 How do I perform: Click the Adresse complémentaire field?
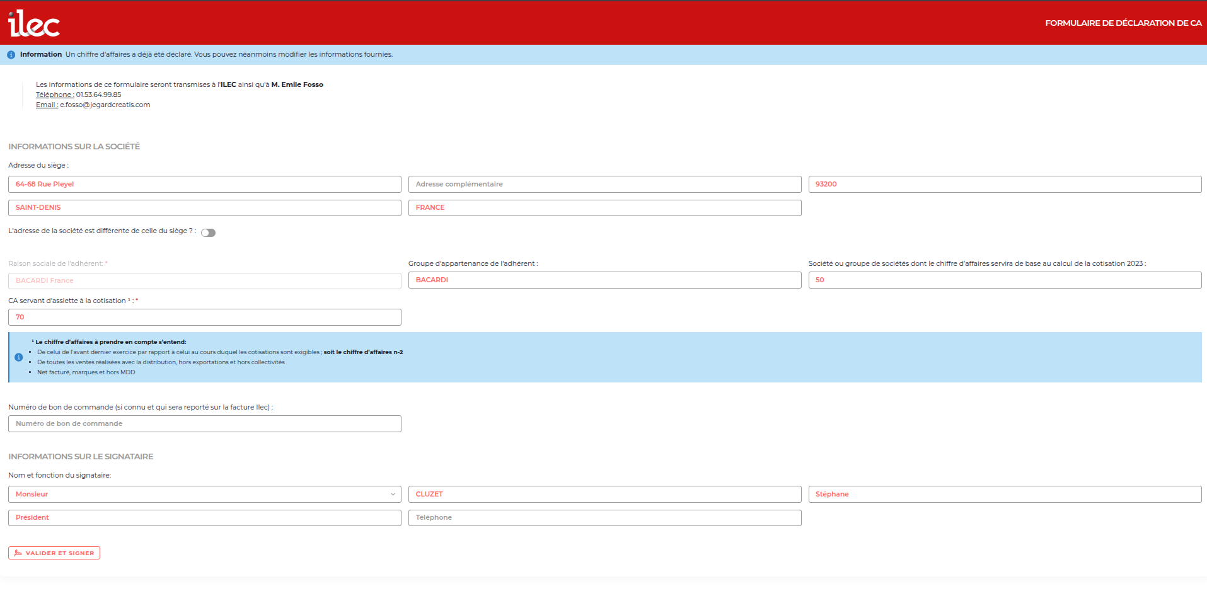pyautogui.click(x=604, y=185)
